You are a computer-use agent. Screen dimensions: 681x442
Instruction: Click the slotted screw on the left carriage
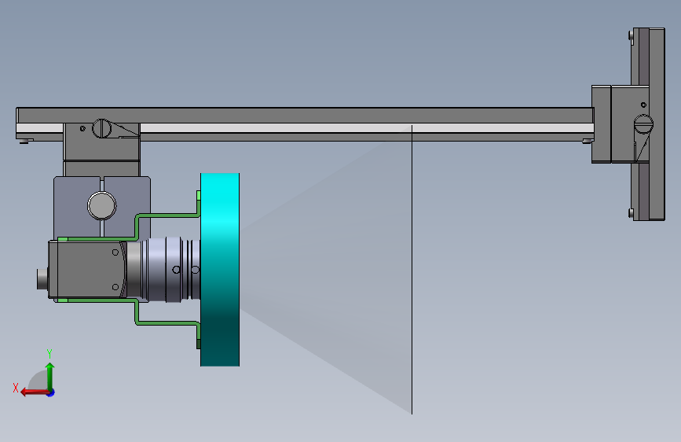click(x=101, y=128)
